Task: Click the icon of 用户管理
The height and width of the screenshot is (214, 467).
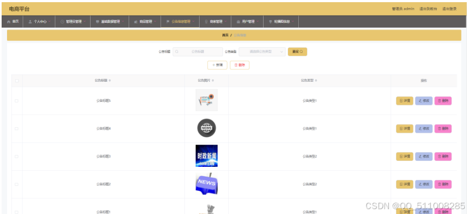Action: coord(238,22)
